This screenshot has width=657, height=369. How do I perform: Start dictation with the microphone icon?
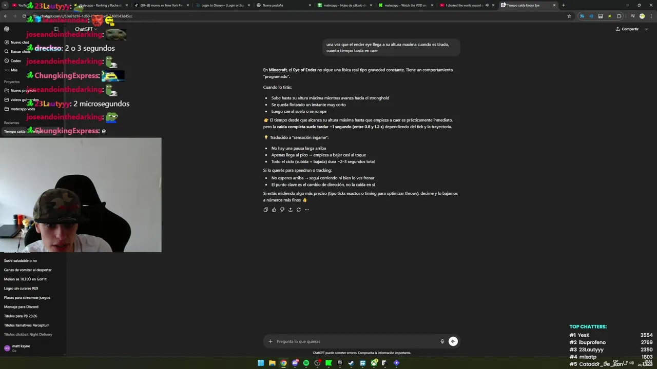[442, 341]
